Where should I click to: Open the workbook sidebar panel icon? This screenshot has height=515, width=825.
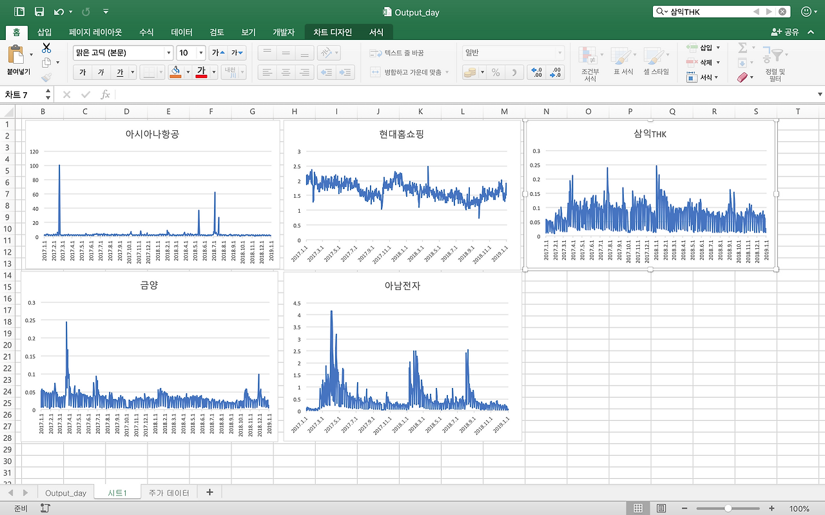tap(19, 12)
